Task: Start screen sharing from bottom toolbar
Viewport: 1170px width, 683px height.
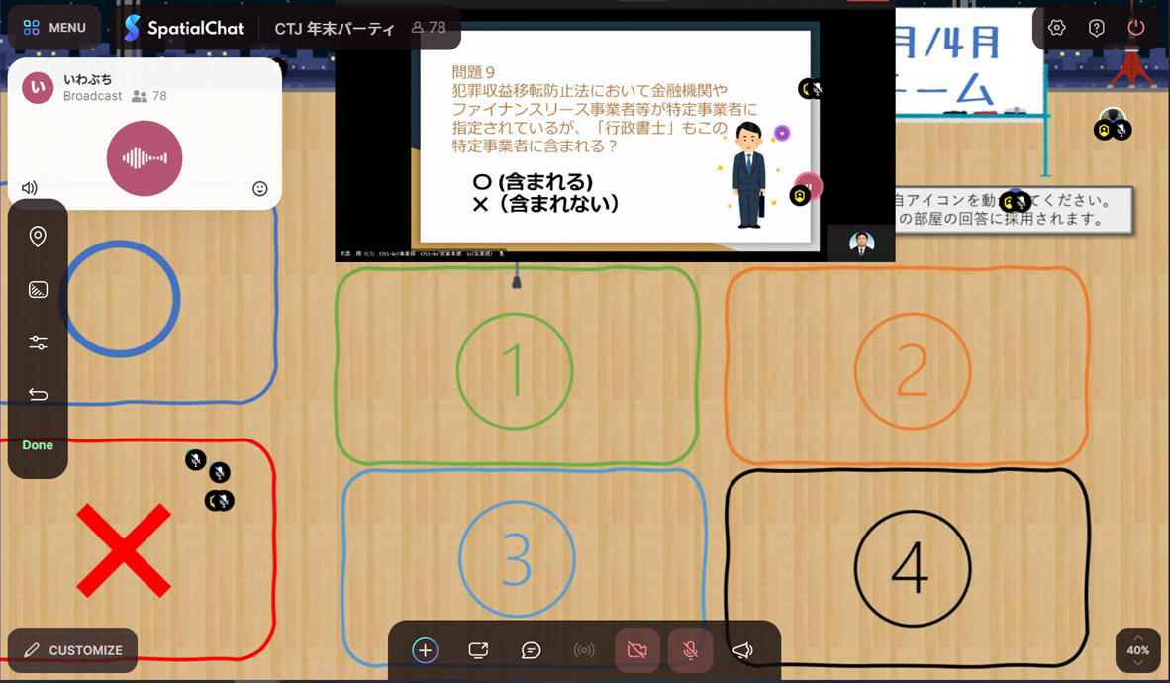Action: pos(478,650)
